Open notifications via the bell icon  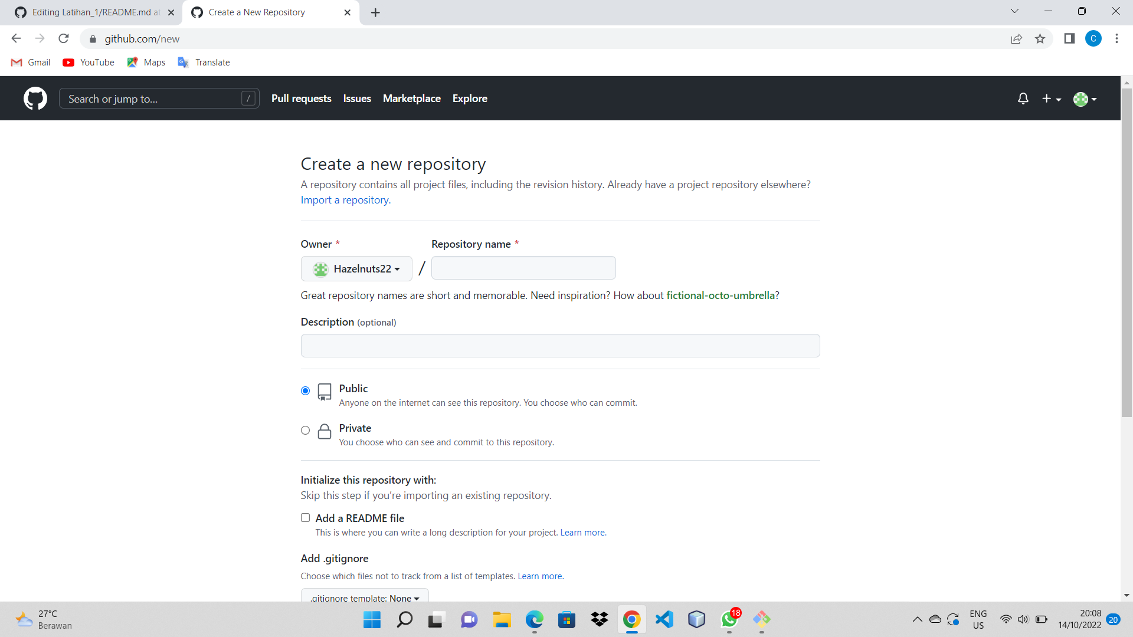point(1023,98)
